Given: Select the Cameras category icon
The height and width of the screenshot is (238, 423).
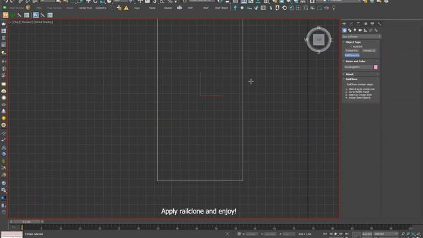Looking at the screenshot, I should [x=360, y=30].
